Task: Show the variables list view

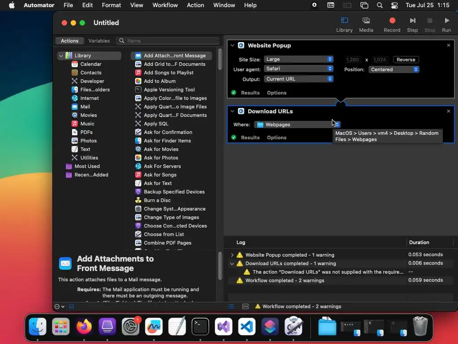Action: 246,306
